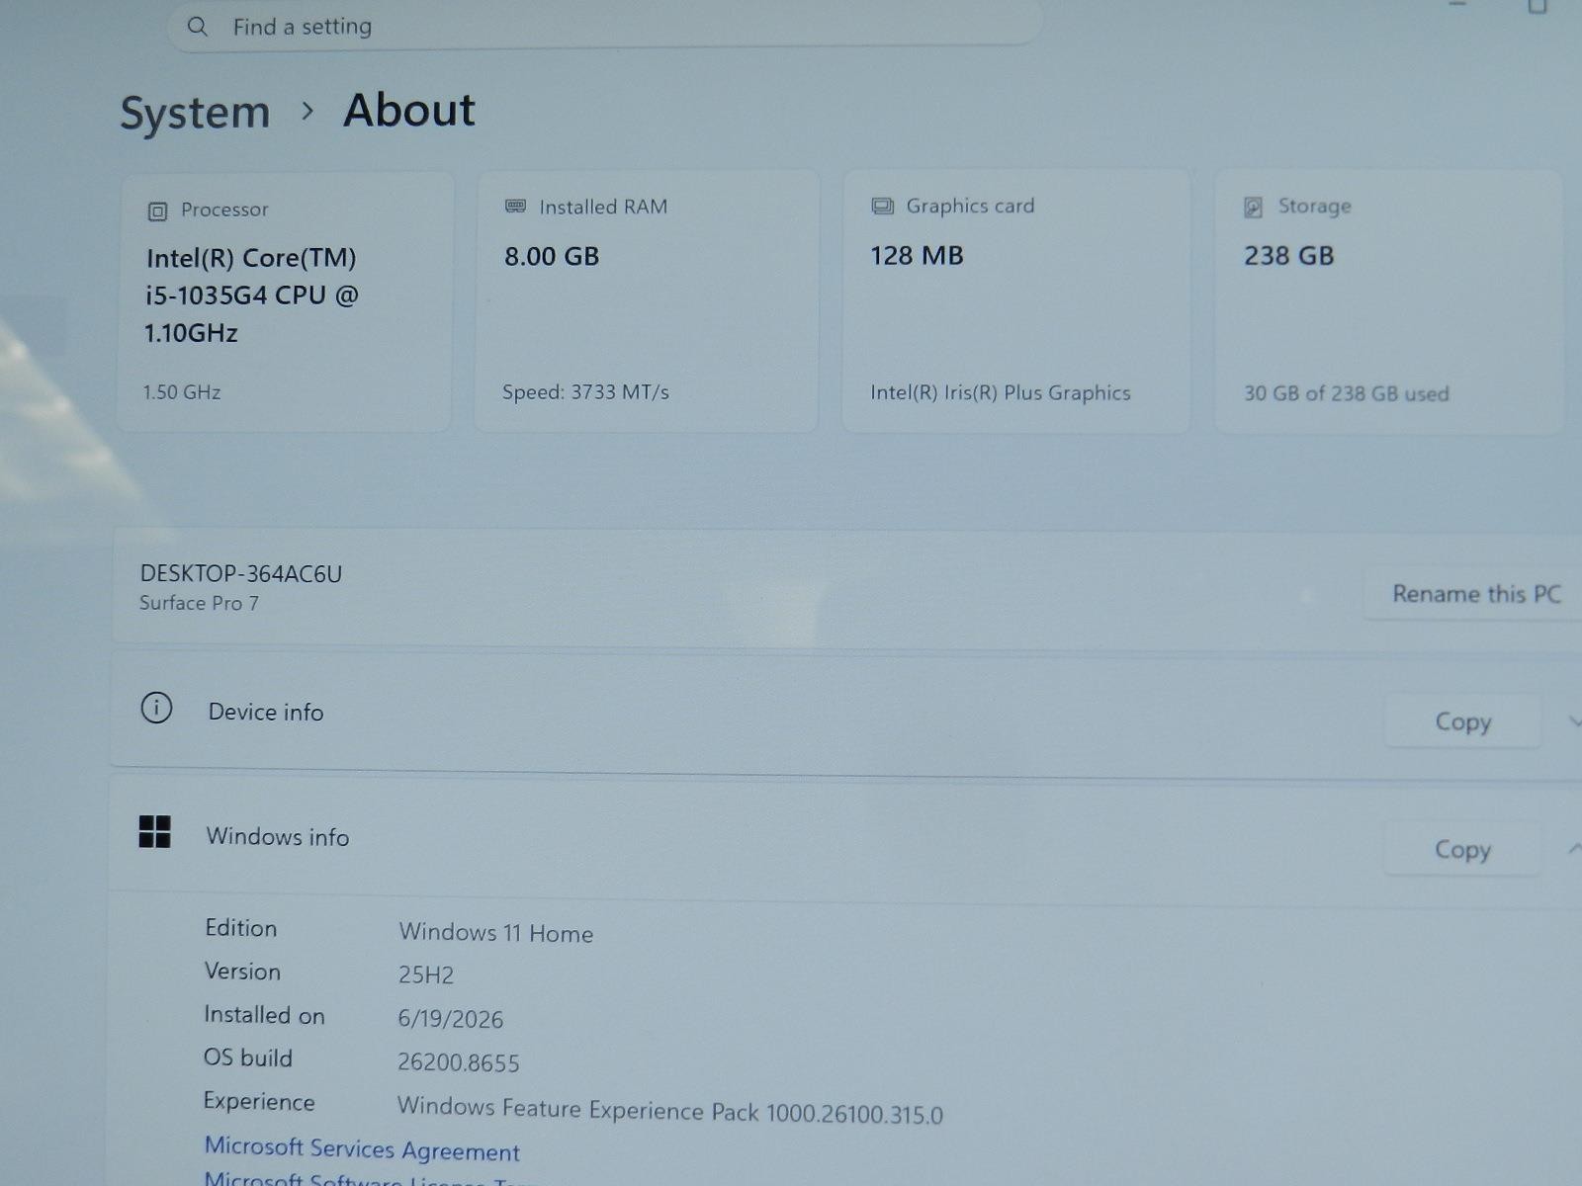Select the Windows 11 Home edition value
The image size is (1582, 1186).
[x=496, y=933]
